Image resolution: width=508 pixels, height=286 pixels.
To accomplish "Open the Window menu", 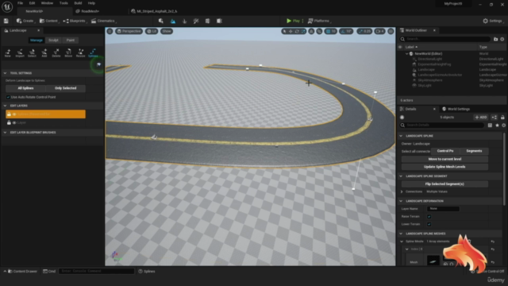I will pyautogui.click(x=47, y=3).
